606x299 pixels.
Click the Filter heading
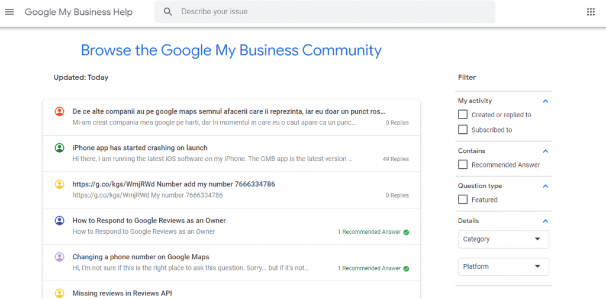pyautogui.click(x=467, y=78)
